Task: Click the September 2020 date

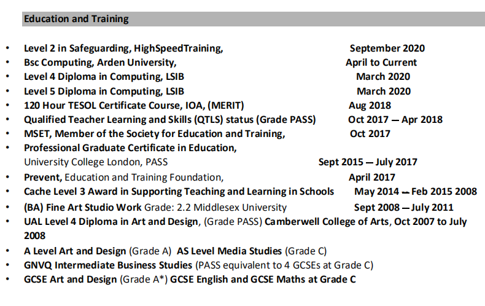Action: pyautogui.click(x=387, y=48)
